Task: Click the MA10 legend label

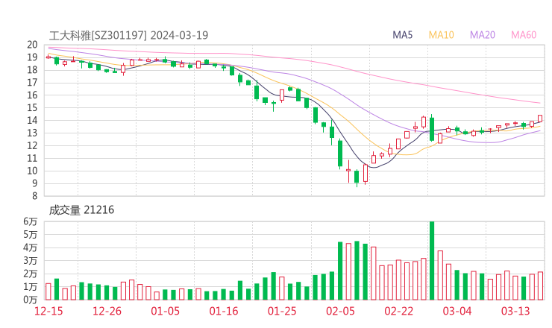Action: (x=441, y=35)
